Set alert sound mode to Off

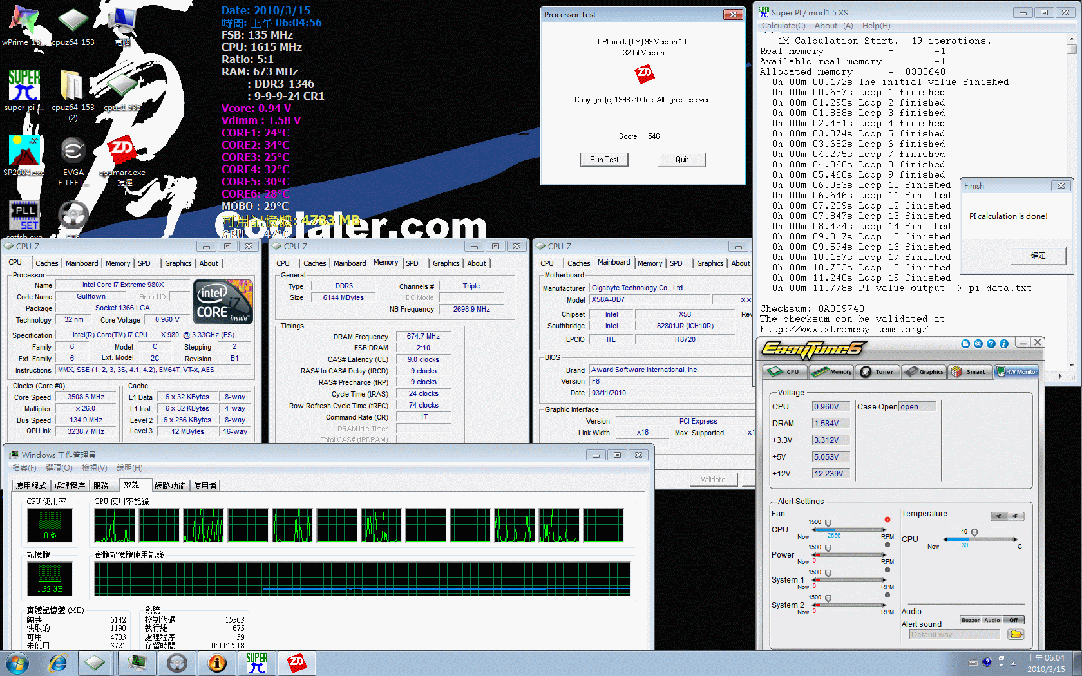pos(1014,620)
